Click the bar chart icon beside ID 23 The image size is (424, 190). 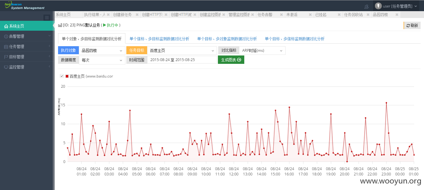(x=60, y=25)
